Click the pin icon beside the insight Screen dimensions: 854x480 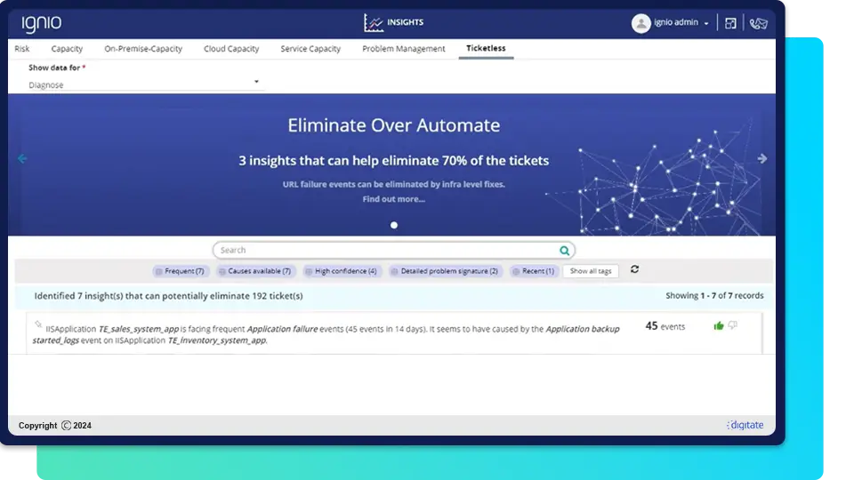pos(37,324)
